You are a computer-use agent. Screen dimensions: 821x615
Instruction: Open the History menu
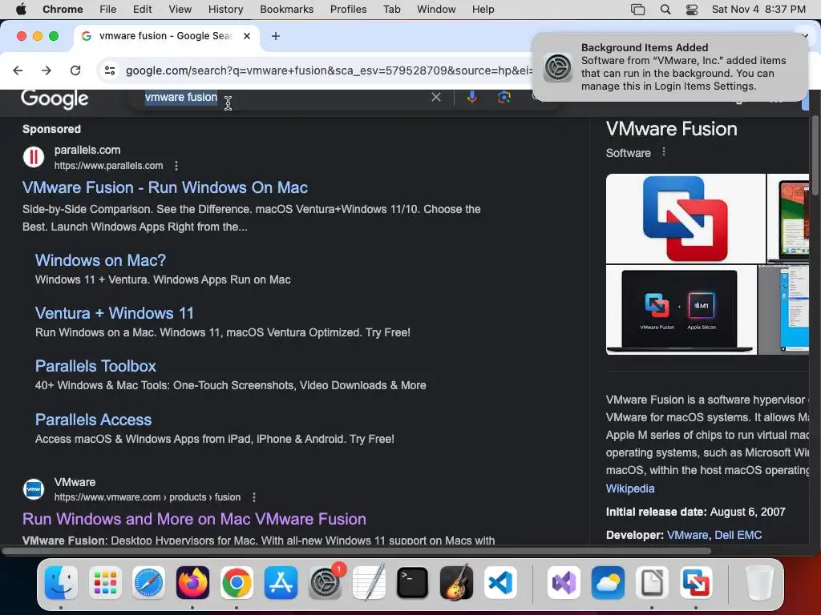225,9
